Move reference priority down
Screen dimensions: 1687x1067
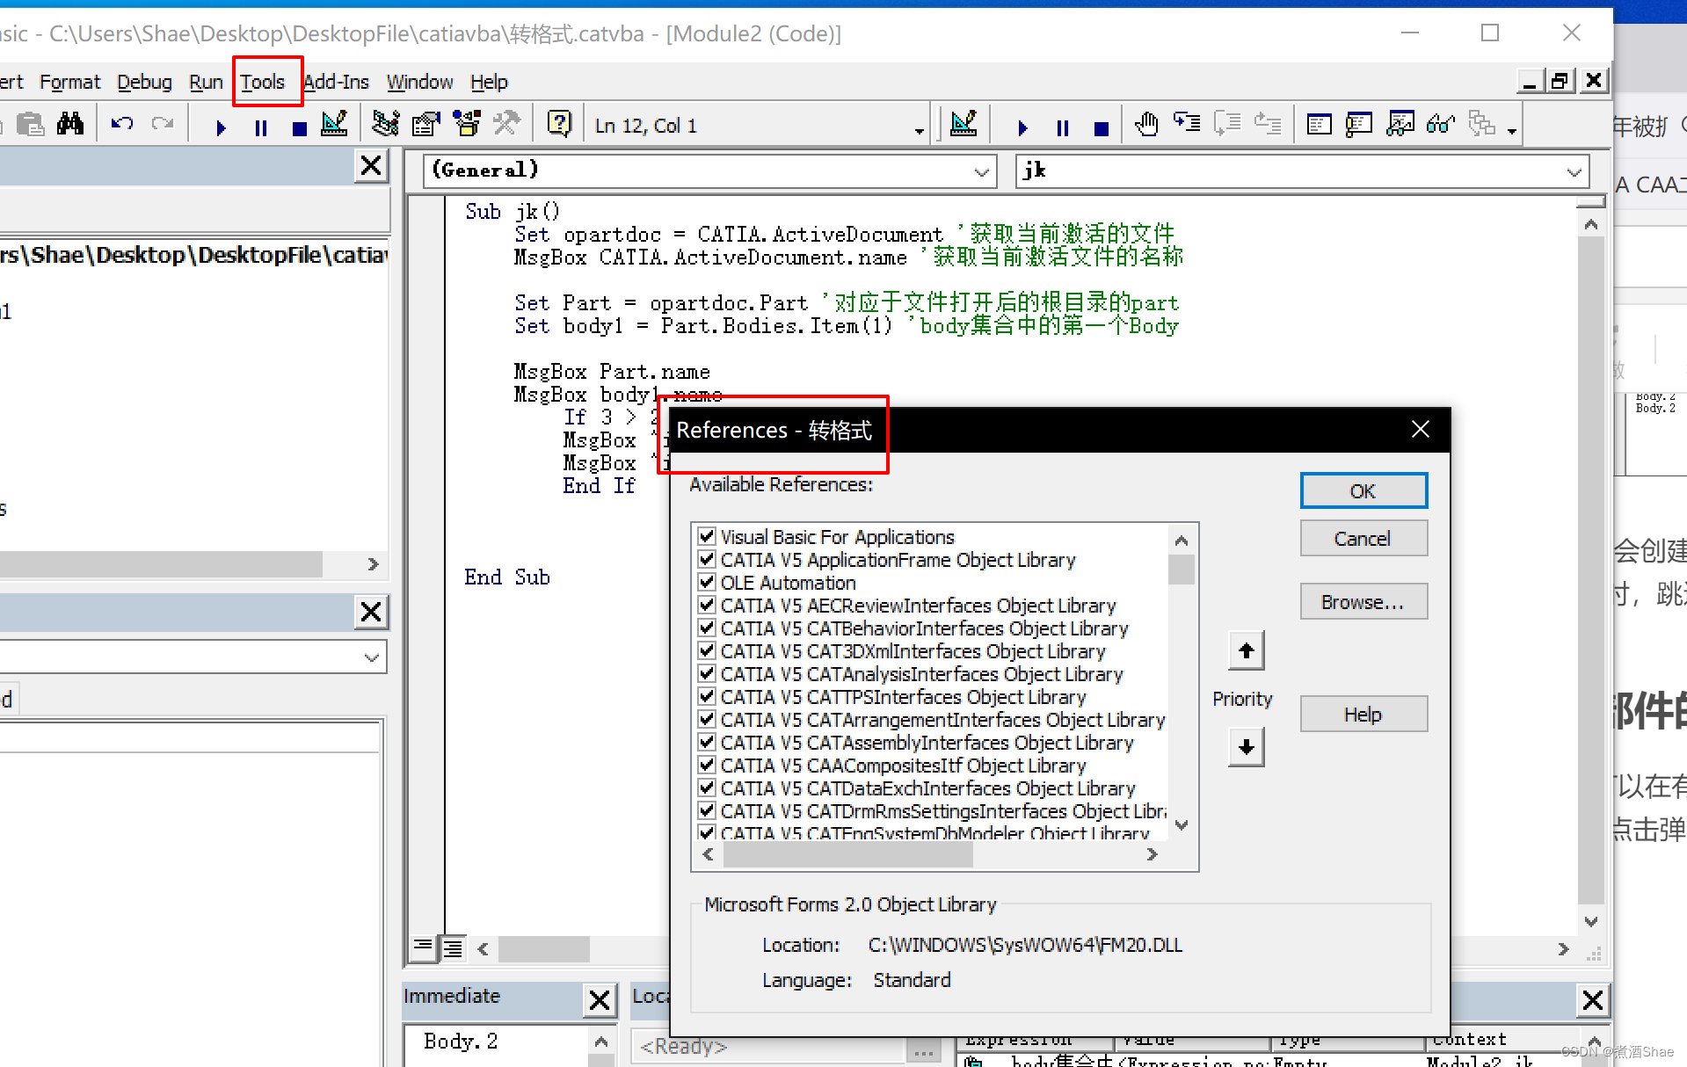(1246, 747)
